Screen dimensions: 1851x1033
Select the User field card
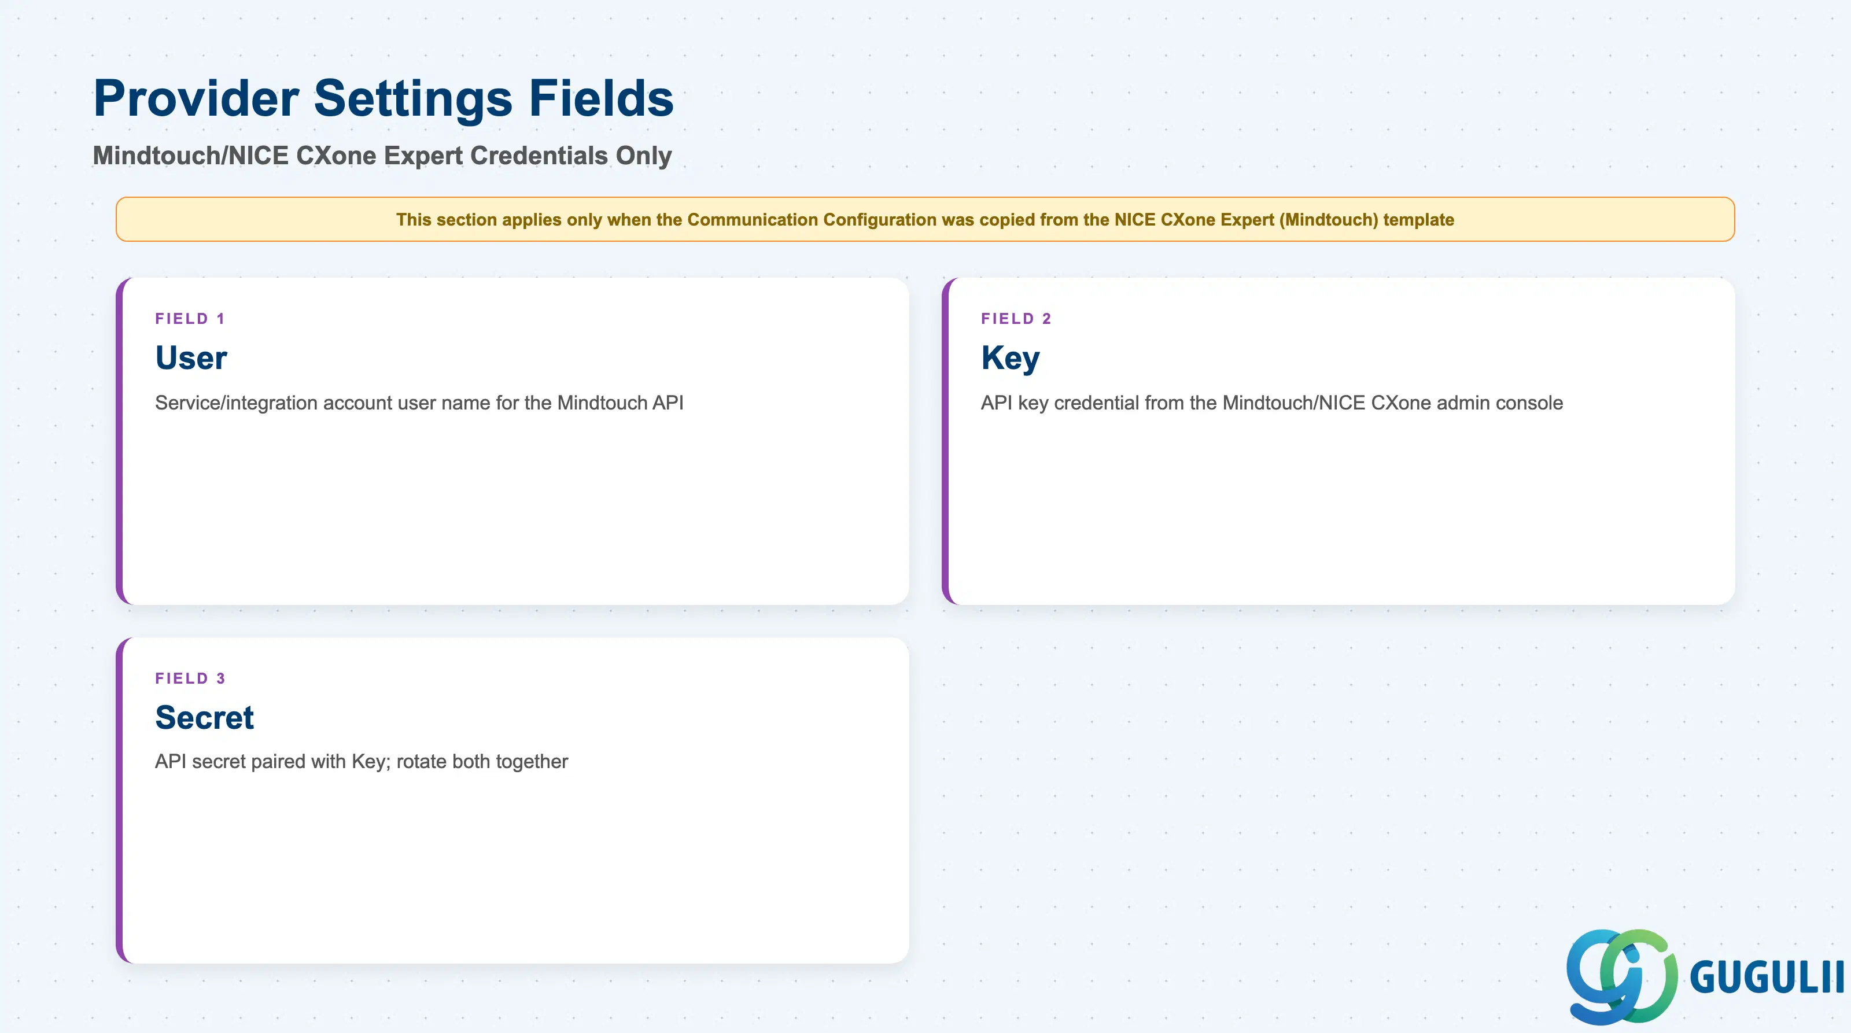point(512,441)
